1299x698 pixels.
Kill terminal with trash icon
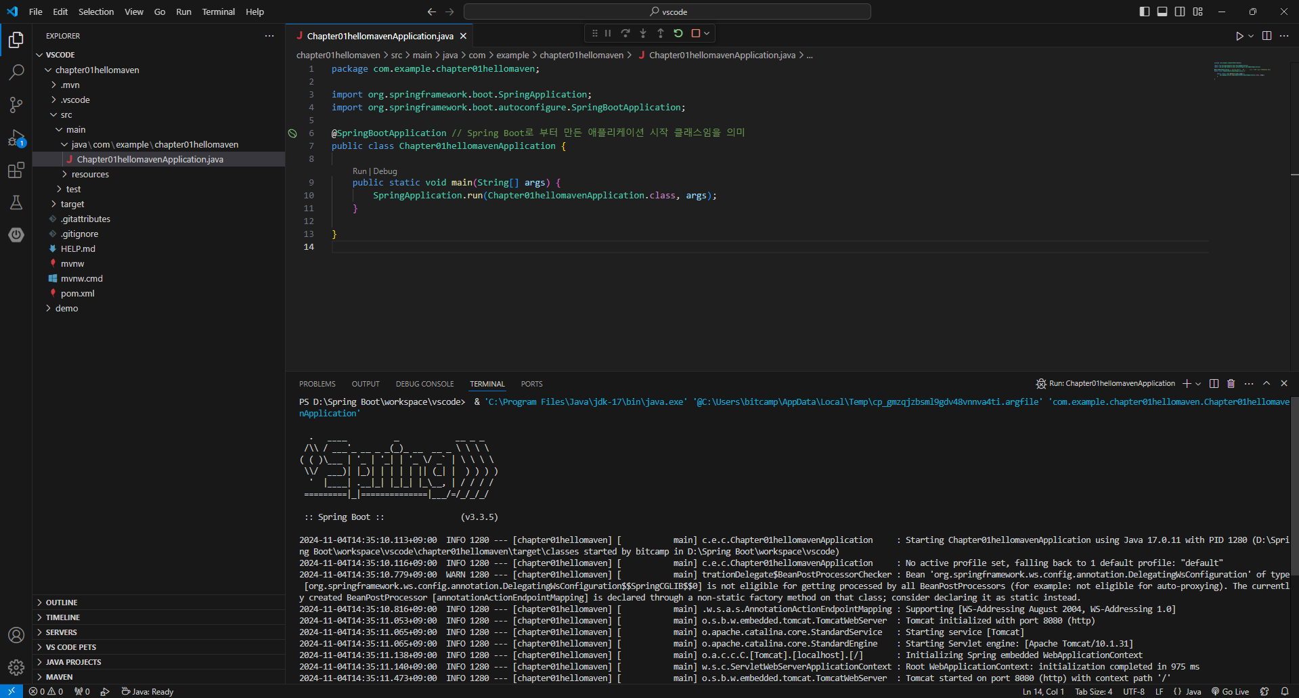(1231, 383)
